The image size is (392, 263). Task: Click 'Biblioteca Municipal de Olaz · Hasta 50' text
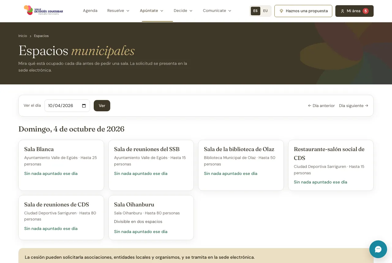239,158
